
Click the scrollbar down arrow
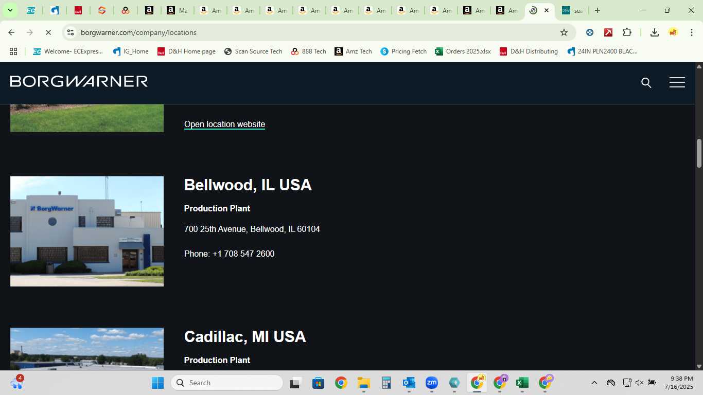tap(699, 366)
